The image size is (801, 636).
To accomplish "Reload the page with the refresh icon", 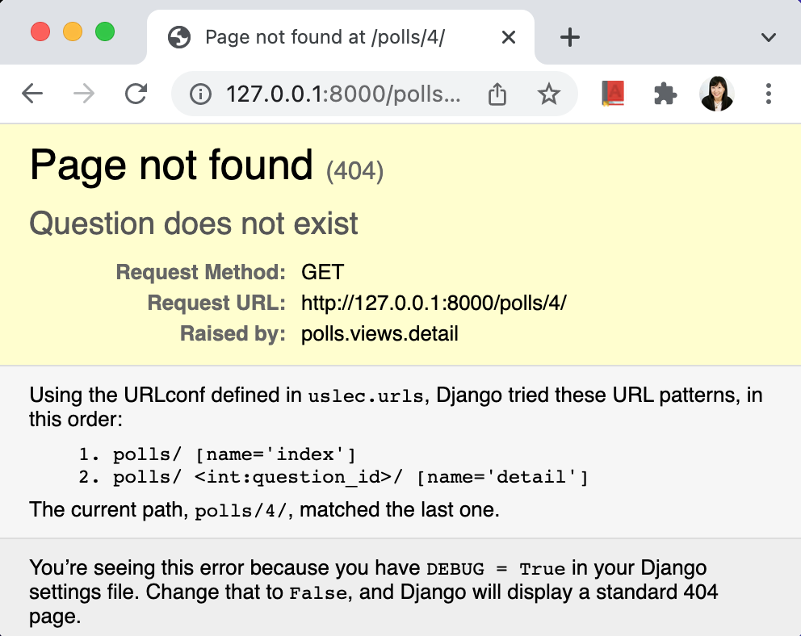I will click(136, 94).
